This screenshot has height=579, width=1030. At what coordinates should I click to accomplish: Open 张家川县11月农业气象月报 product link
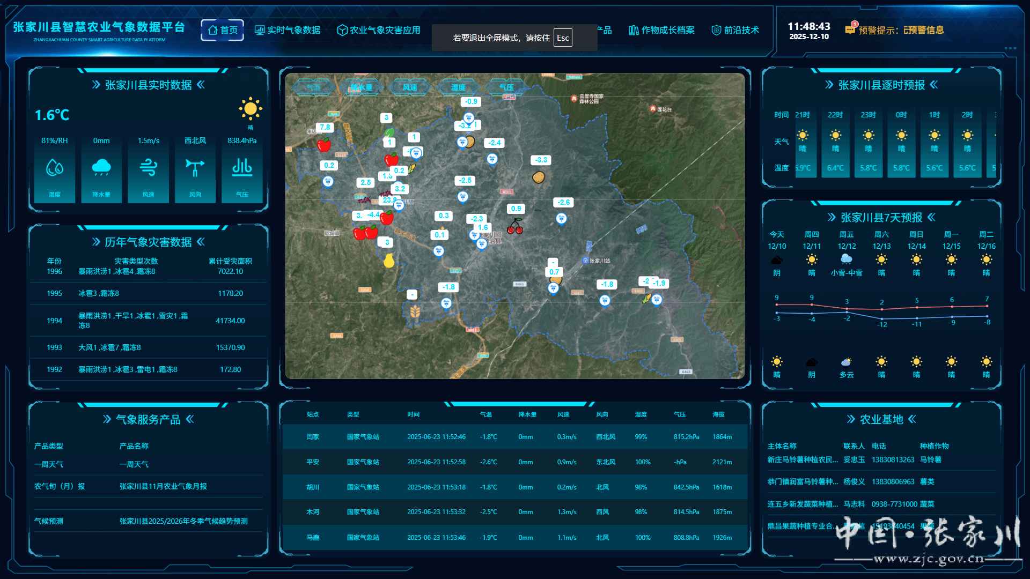tap(163, 486)
